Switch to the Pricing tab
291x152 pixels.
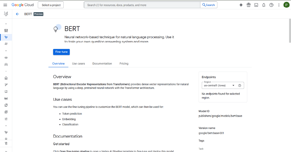124,64
